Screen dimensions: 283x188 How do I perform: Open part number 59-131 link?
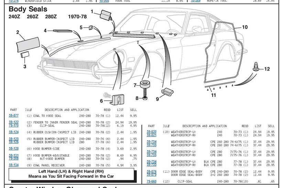tap(14, 155)
